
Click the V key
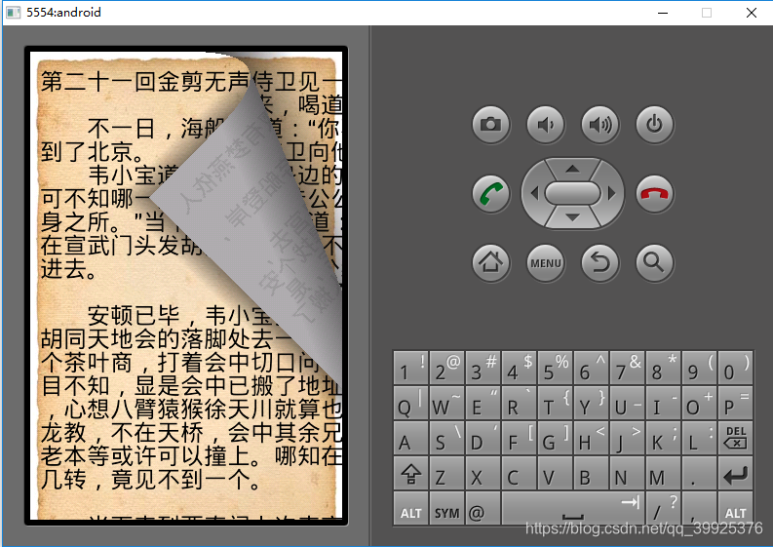click(555, 473)
